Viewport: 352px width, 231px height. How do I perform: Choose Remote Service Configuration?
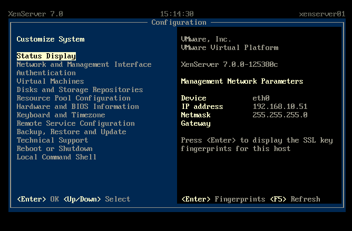76,123
